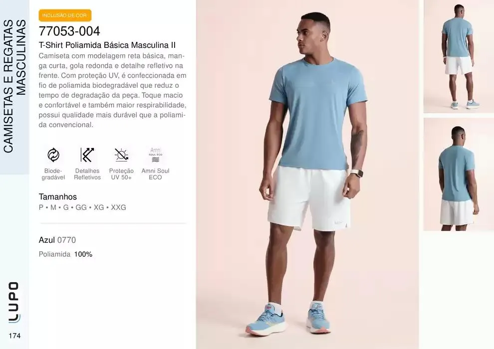The image size is (494, 349).
Task: Choose size GG in the size list
Action: (x=81, y=207)
